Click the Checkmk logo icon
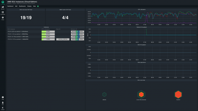This screenshot has height=111, width=198. 3,2
